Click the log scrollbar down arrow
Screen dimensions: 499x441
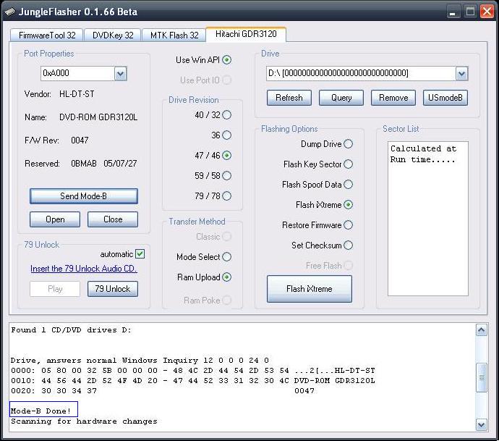tap(481, 424)
